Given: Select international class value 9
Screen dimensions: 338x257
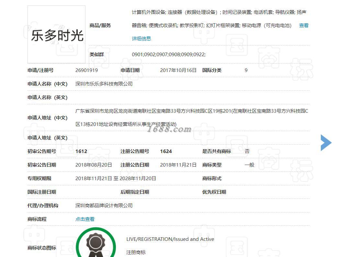Looking at the screenshot, I should click(246, 70).
